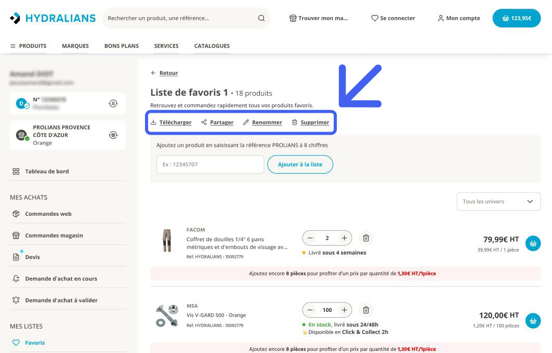This screenshot has width=552, height=353.
Task: Increase quantity of MSA Vis V-GARD 500
Action: [x=344, y=310]
